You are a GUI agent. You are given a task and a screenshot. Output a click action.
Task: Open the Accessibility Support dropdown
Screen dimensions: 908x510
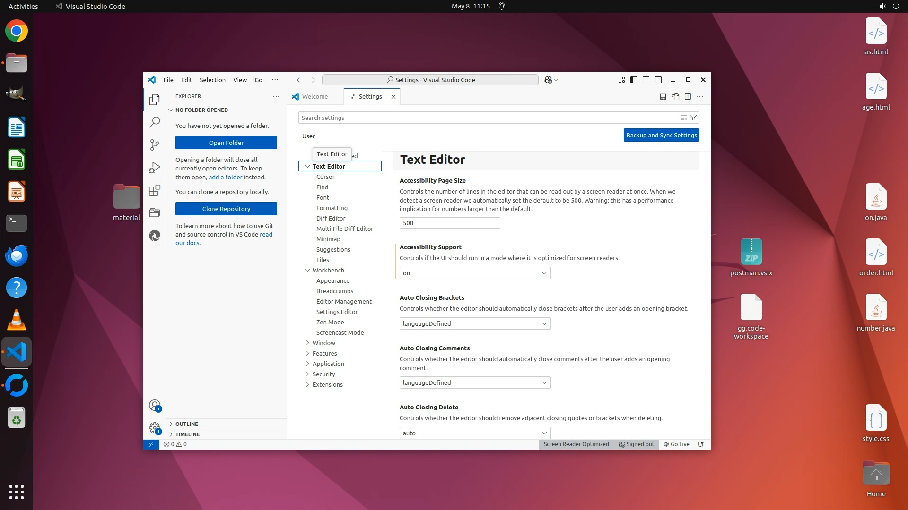(475, 273)
